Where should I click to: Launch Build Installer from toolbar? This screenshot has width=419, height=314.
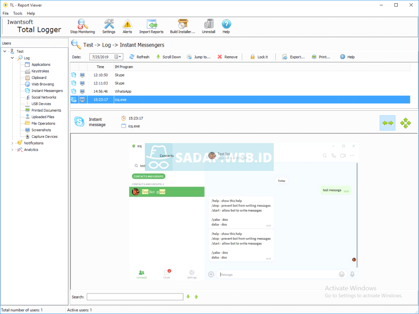coord(182,27)
